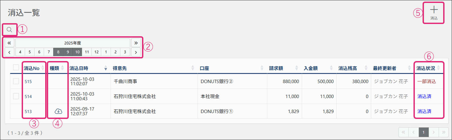Select month 11 in month selector
The width and height of the screenshot is (452, 140).
pos(87,52)
